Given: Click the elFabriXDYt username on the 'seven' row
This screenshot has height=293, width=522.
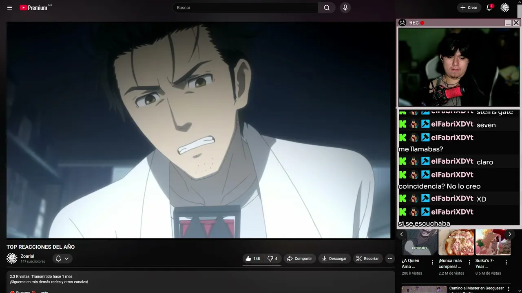Looking at the screenshot, I should [x=452, y=124].
